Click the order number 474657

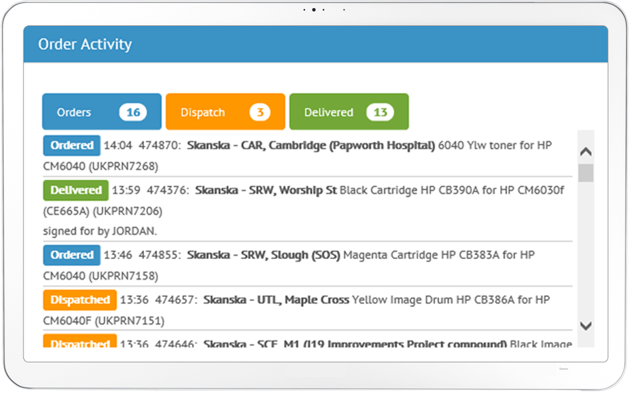(177, 300)
